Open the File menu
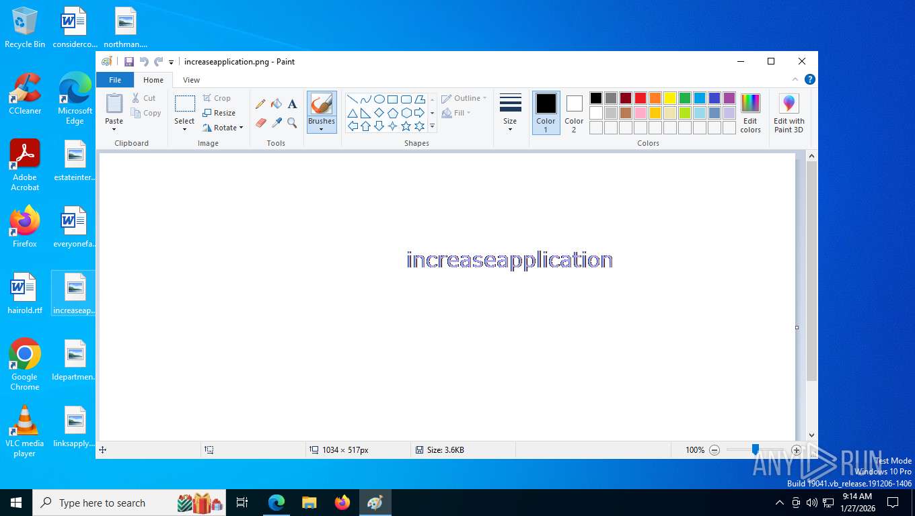 tap(115, 80)
